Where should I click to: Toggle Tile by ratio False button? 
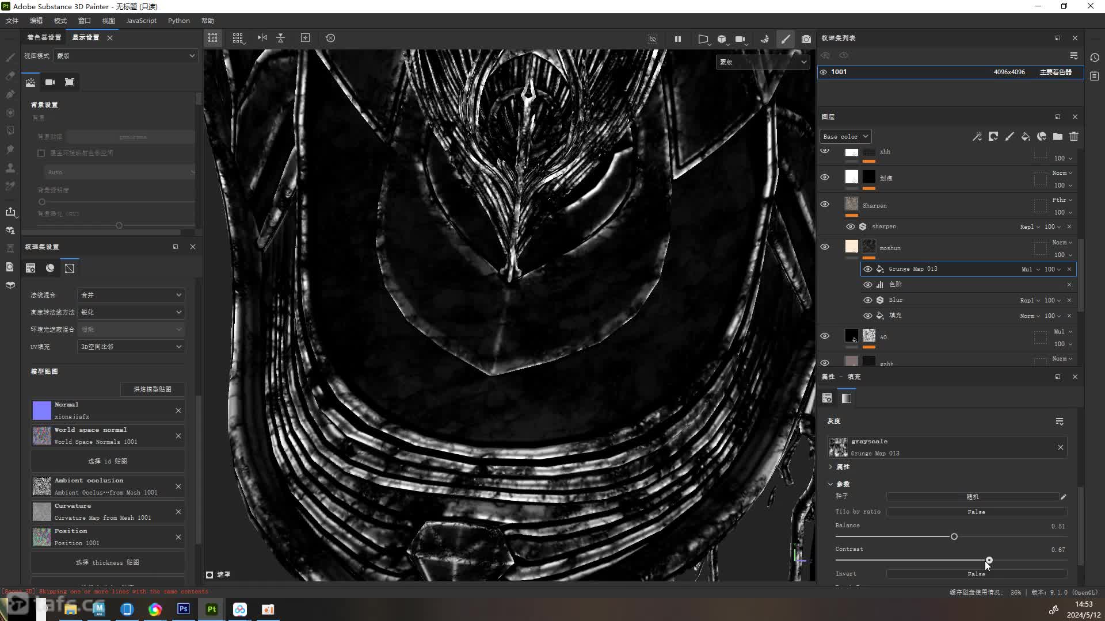977,512
